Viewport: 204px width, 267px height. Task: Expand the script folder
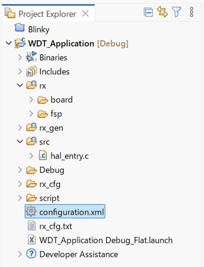coord(20,198)
